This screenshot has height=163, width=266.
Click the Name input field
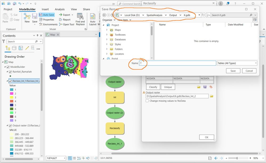pos(177,63)
